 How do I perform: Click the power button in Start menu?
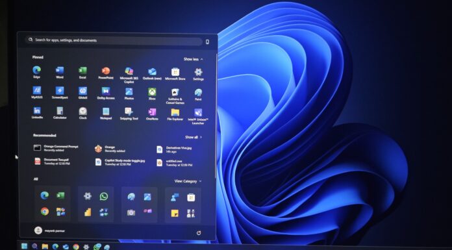199,233
